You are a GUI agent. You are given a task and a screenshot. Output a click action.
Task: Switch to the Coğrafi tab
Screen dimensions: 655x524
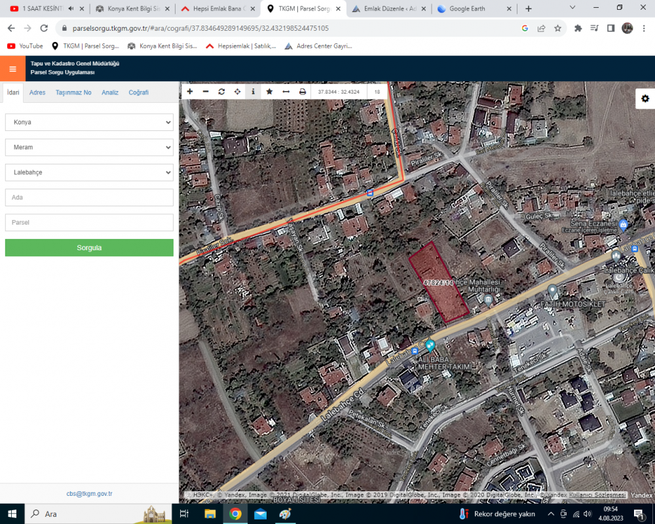click(x=138, y=93)
